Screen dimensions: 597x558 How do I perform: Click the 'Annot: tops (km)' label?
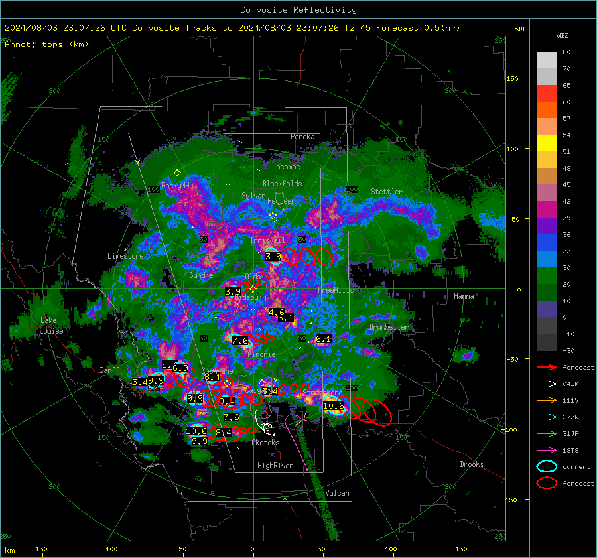point(46,44)
